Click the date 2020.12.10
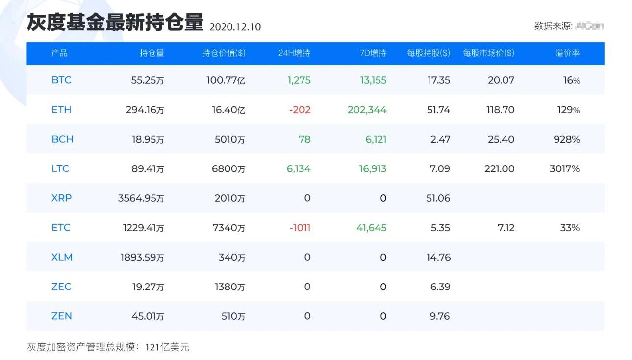 click(235, 27)
